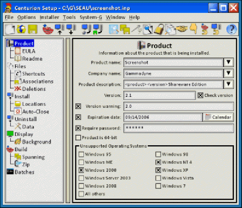
Task: Click the padlock icon in toolbar
Action: (x=159, y=29)
